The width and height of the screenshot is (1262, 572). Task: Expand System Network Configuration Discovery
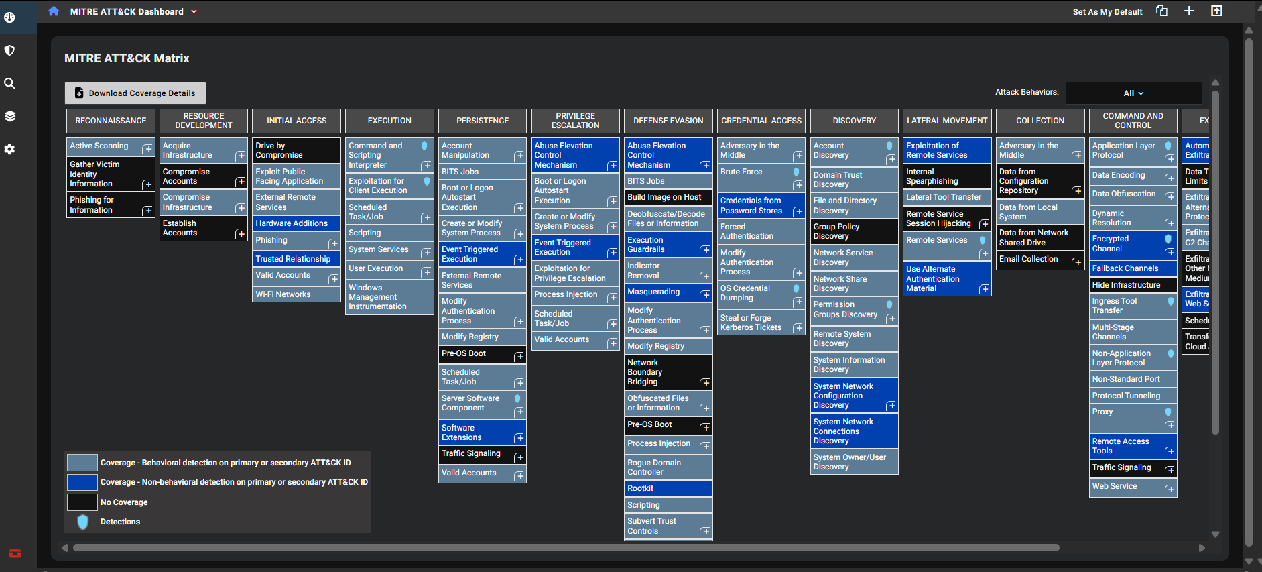pos(891,406)
